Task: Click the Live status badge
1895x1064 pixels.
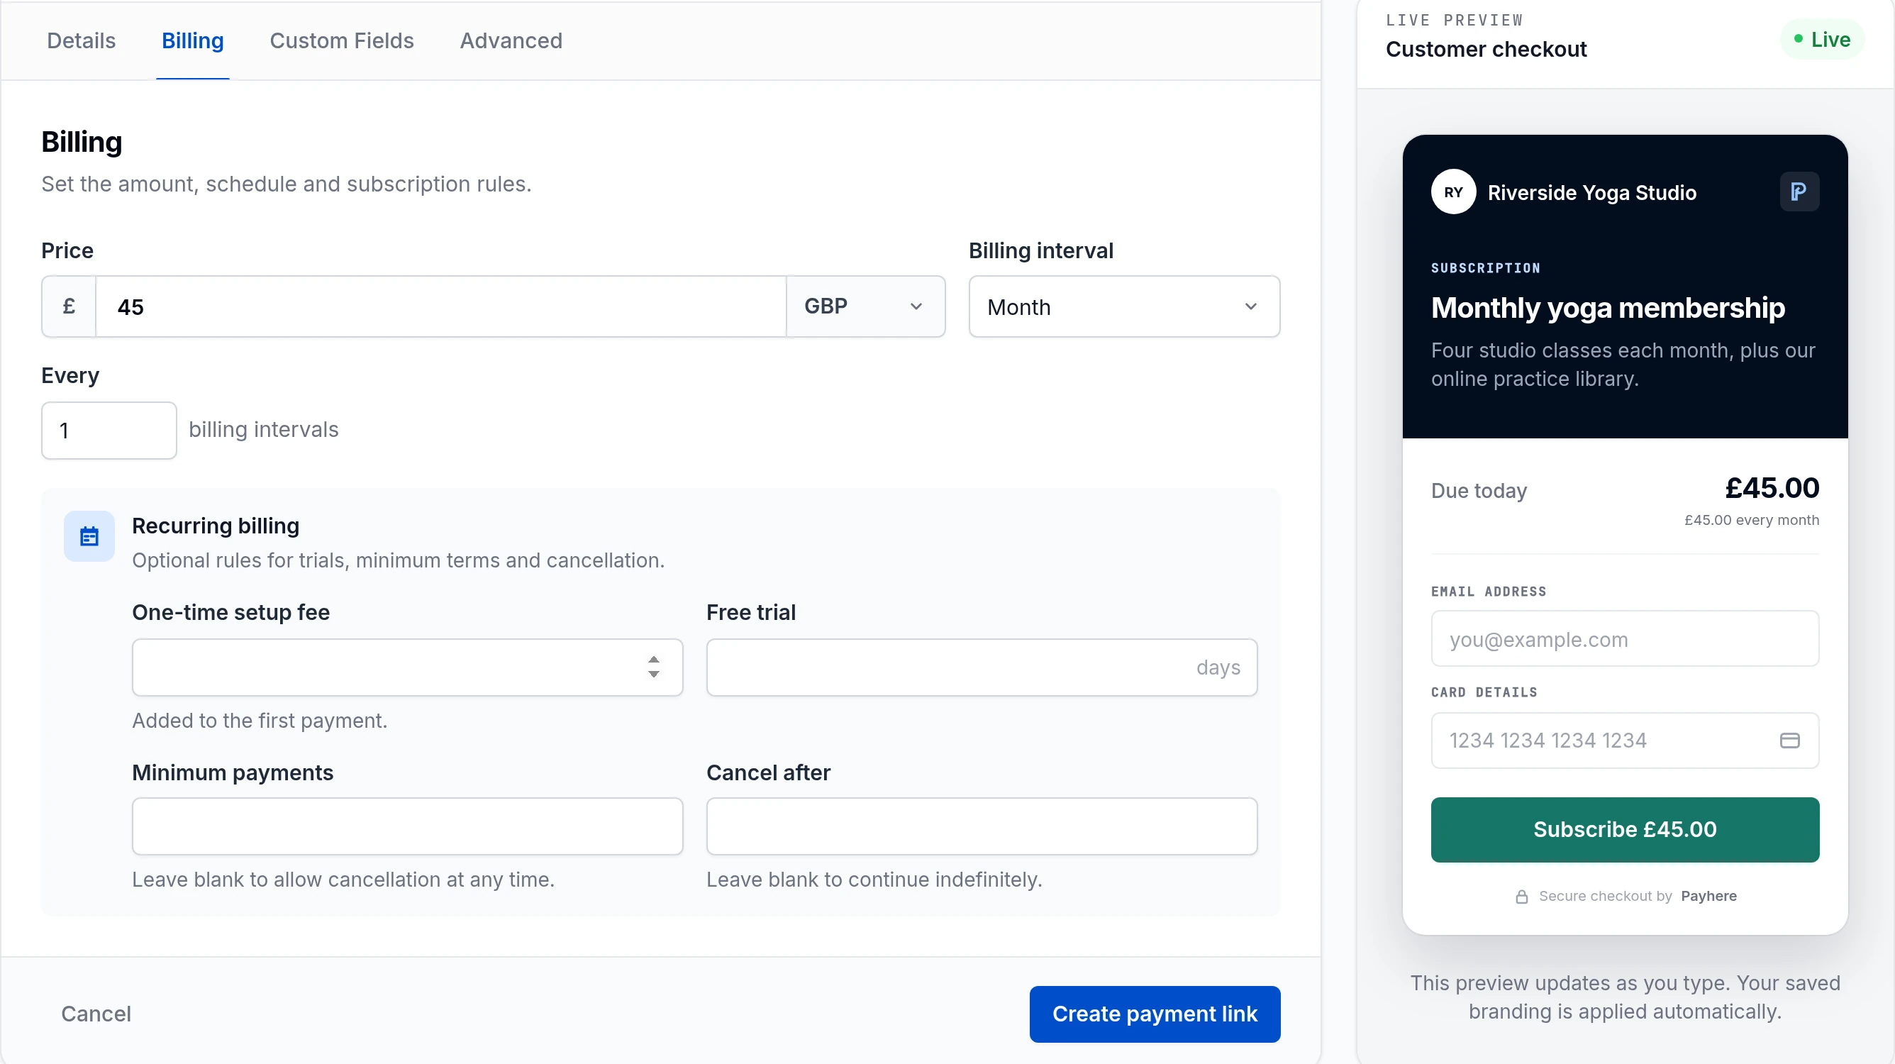Action: (1821, 39)
